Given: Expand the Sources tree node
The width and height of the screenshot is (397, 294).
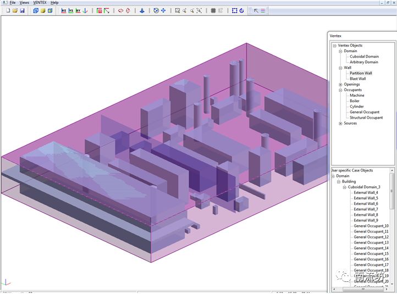Looking at the screenshot, I should click(x=341, y=124).
